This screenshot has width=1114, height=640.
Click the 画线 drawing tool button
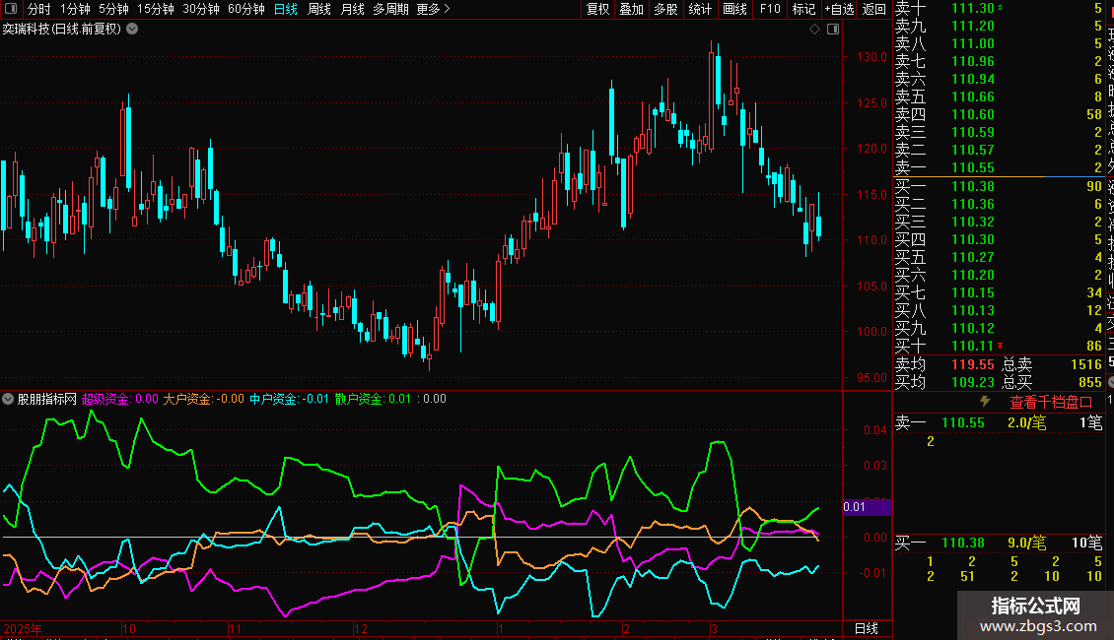coord(734,9)
